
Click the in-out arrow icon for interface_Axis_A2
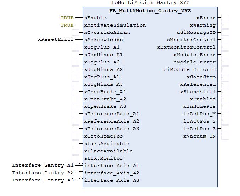click(x=81, y=172)
